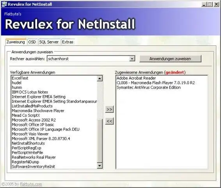Screen dimensions: 221x188
Task: Switch to the Zuweisung tab
Action: [x=16, y=42]
